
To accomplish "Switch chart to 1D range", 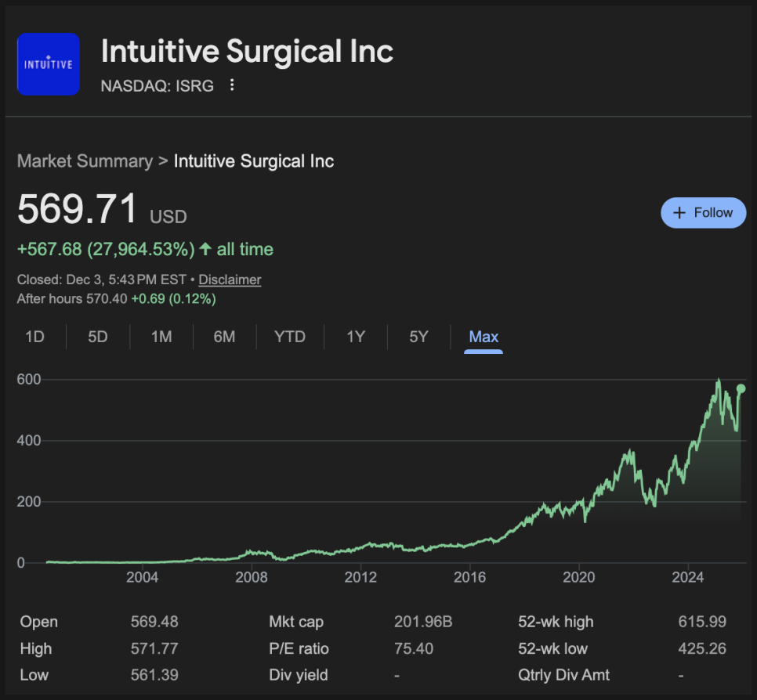I will pyautogui.click(x=34, y=337).
